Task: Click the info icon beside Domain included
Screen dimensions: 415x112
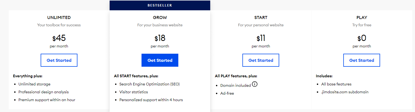Action: pyautogui.click(x=255, y=84)
